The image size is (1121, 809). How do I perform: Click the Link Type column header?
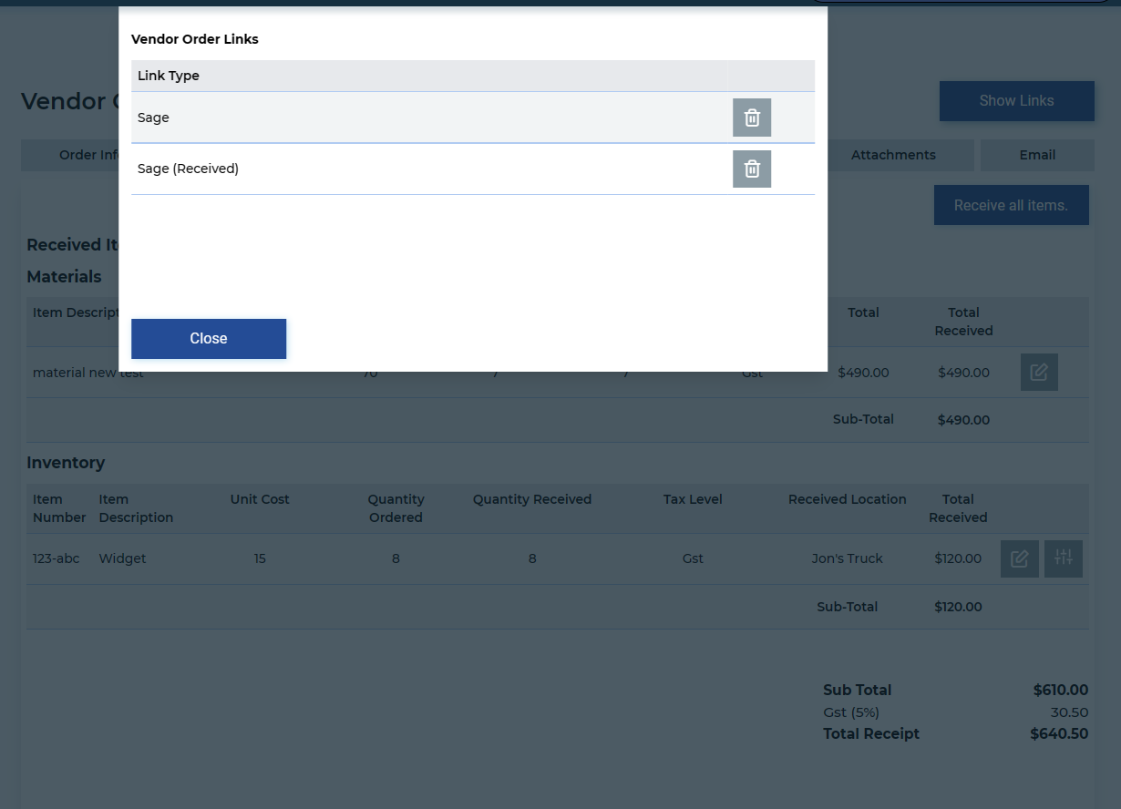tap(169, 76)
